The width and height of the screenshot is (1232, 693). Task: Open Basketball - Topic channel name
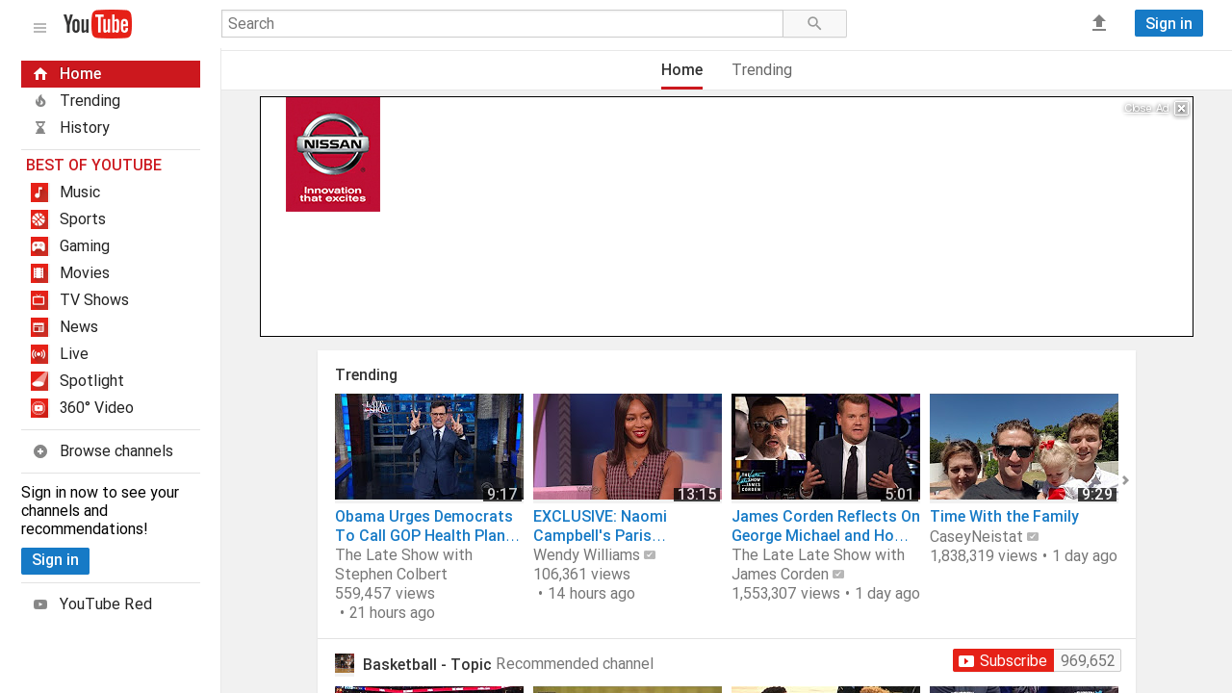[x=427, y=664]
